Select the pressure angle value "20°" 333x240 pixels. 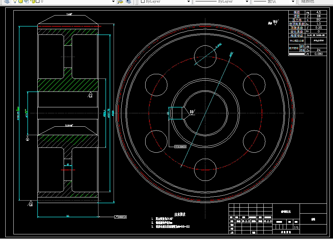pyautogui.click(x=319, y=20)
